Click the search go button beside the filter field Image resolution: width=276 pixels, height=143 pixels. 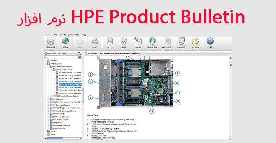pyautogui.click(x=80, y=58)
